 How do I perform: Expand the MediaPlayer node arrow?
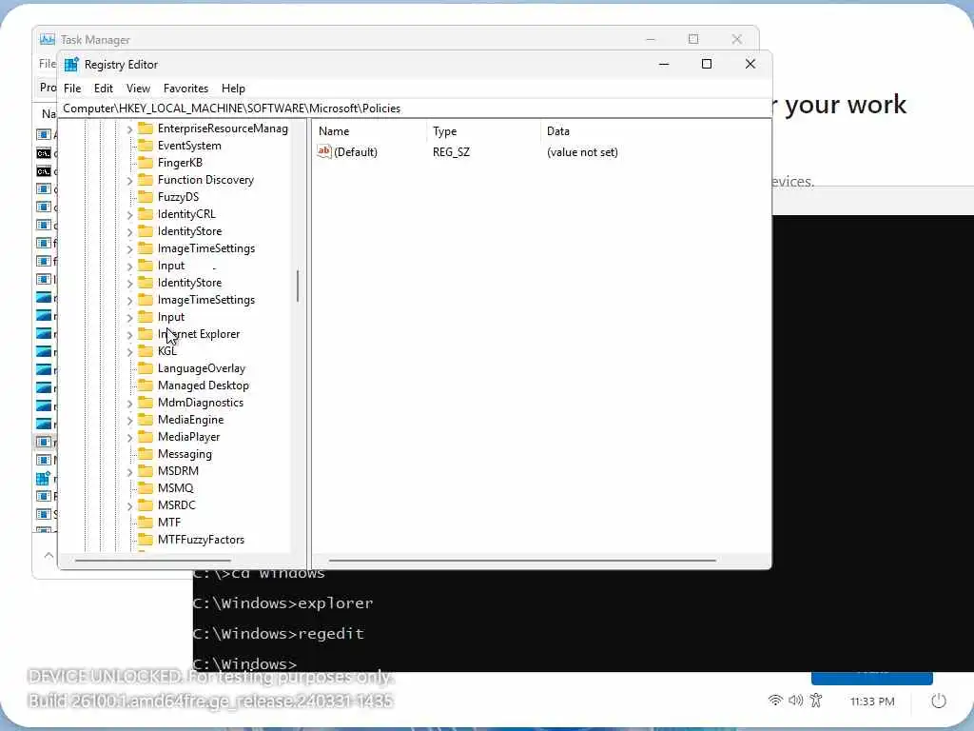pos(129,438)
